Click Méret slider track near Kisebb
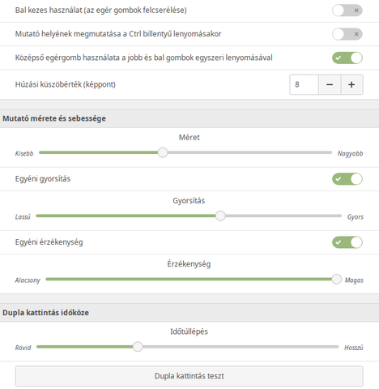 tap(47, 152)
